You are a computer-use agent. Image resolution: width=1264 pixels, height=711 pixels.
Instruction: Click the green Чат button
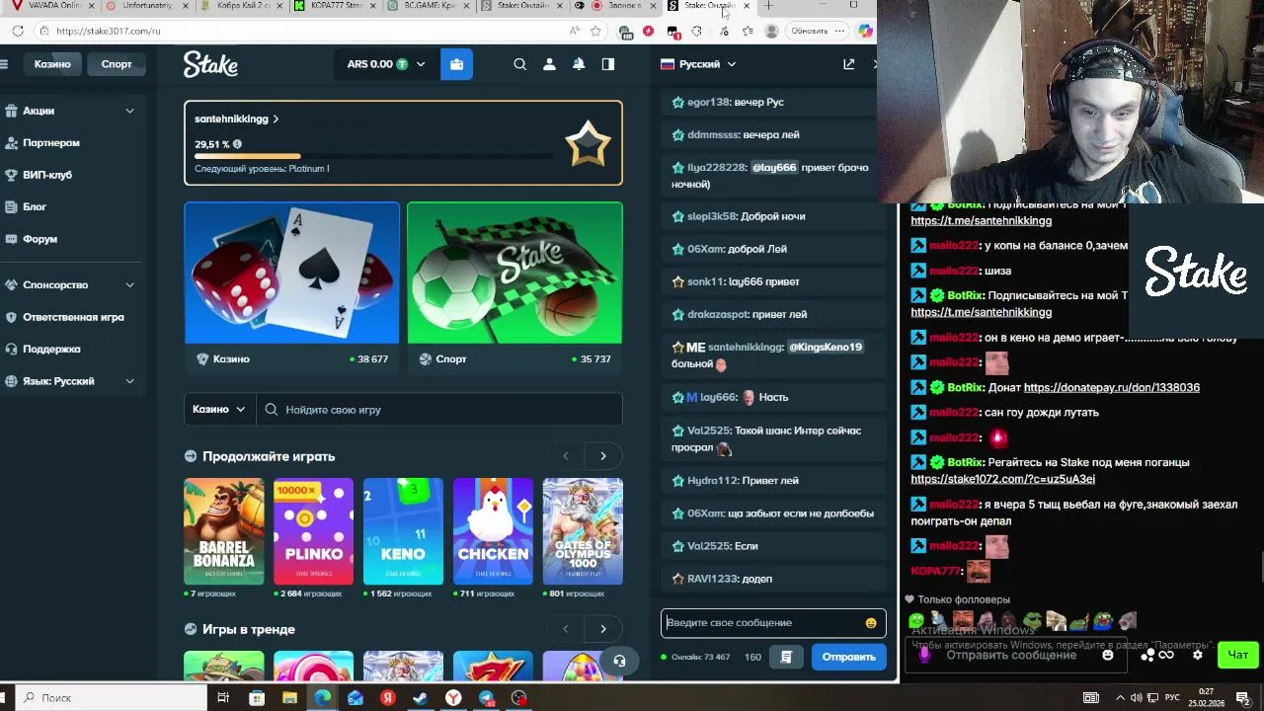point(1237,655)
